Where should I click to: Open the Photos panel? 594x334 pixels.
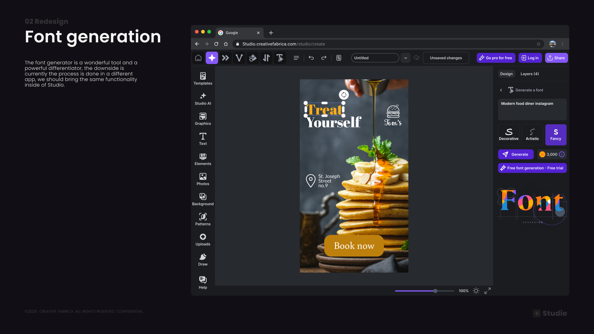(x=203, y=179)
